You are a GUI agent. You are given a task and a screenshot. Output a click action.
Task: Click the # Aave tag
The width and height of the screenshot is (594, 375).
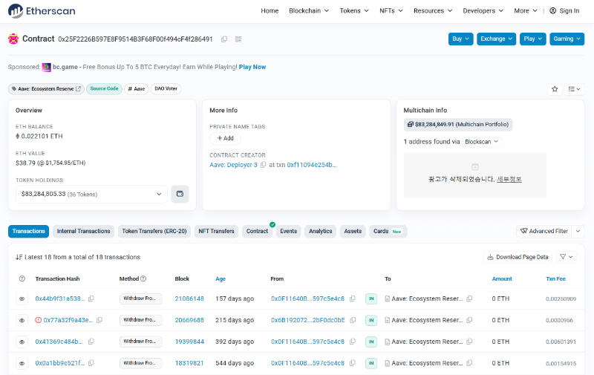coord(137,88)
